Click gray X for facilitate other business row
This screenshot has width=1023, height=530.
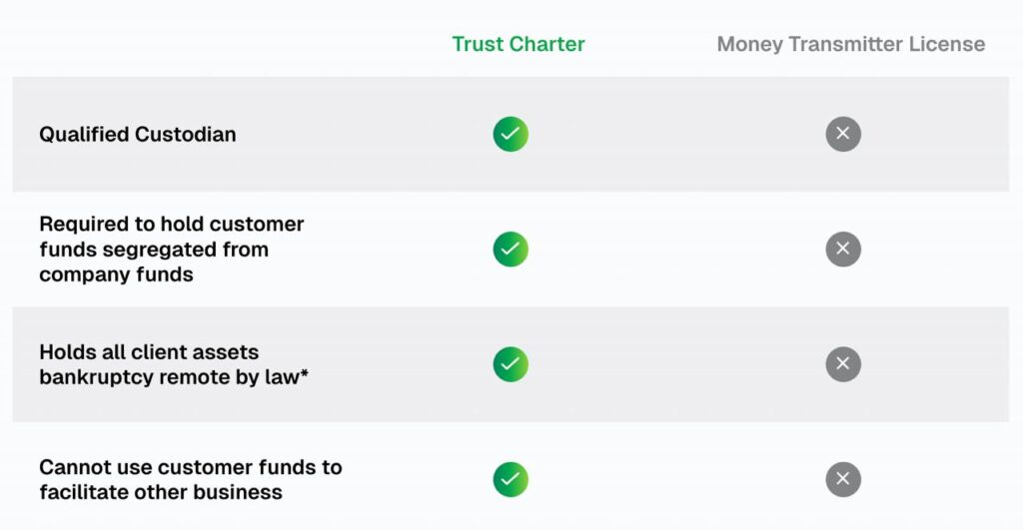tap(843, 479)
